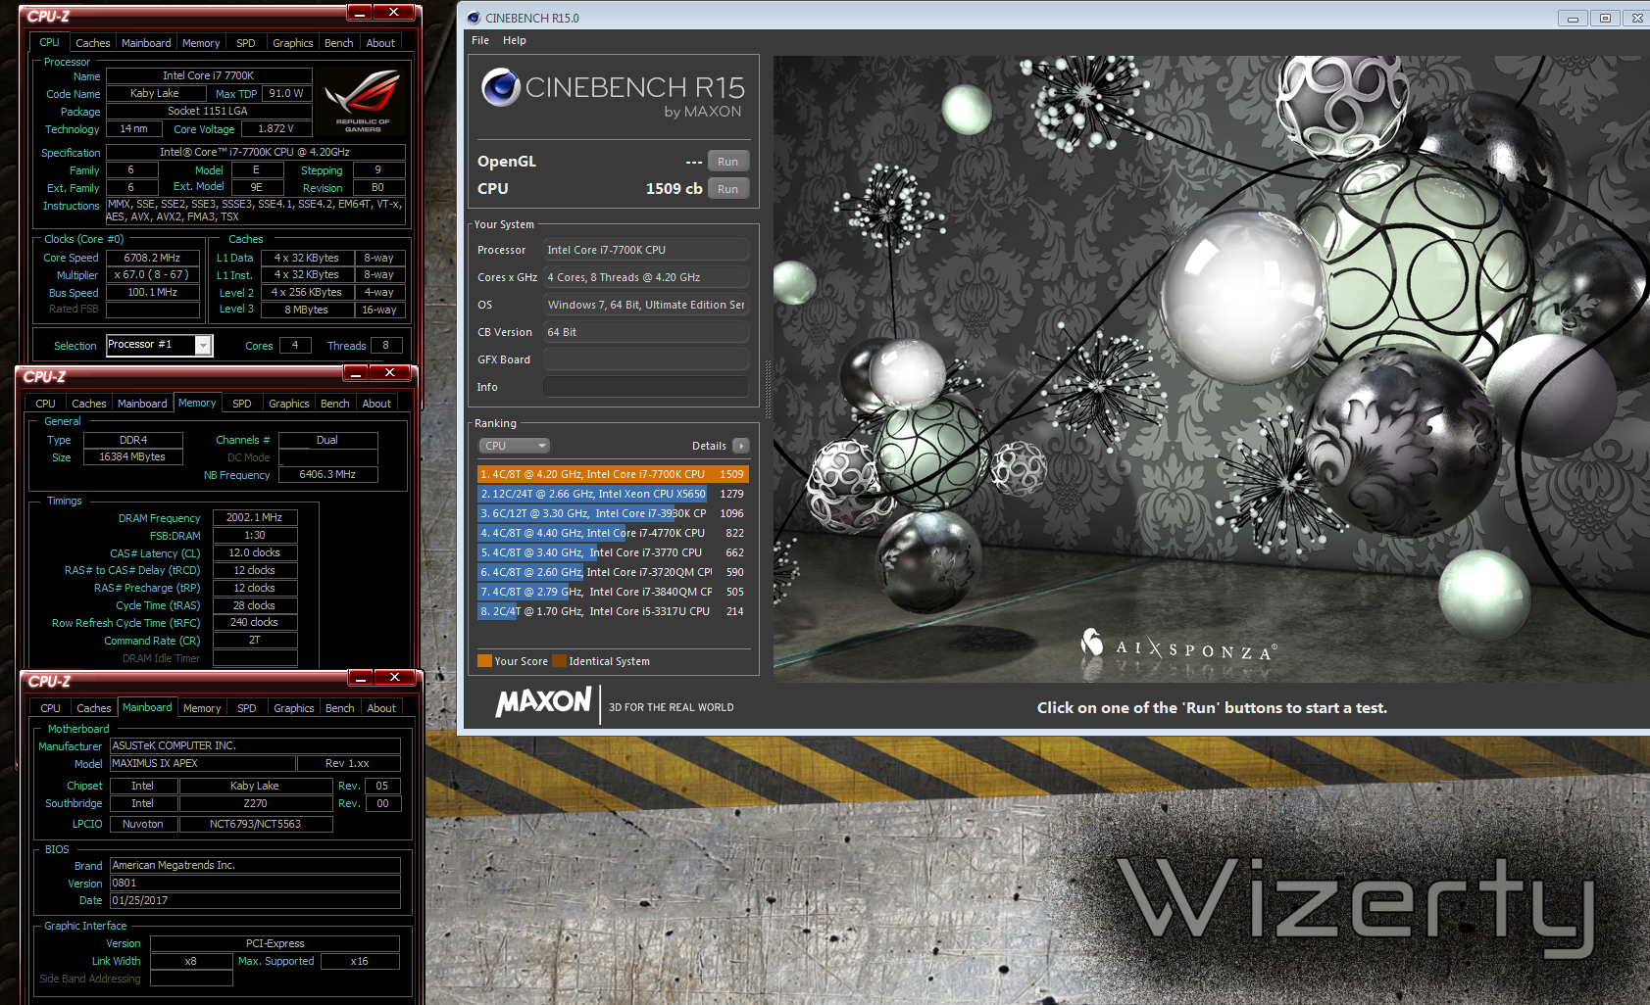Select CPU tab in middle CPU-Z memory window

45,404
